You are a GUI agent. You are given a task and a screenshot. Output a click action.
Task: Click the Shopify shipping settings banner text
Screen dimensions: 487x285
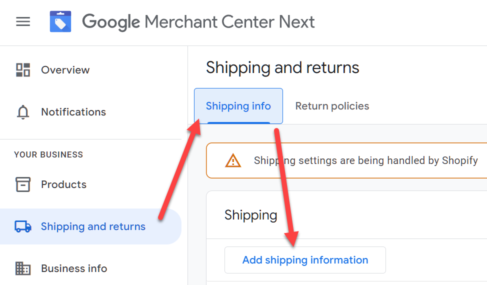(x=365, y=160)
